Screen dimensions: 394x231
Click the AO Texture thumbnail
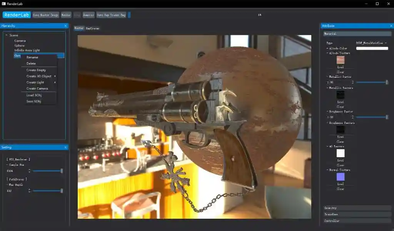tap(341, 153)
